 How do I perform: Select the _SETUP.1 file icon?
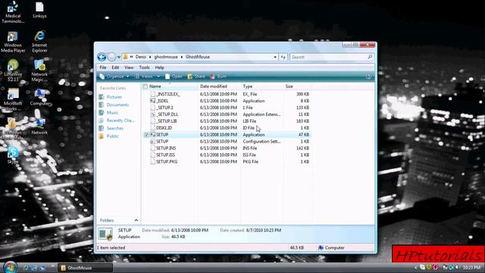(153, 108)
